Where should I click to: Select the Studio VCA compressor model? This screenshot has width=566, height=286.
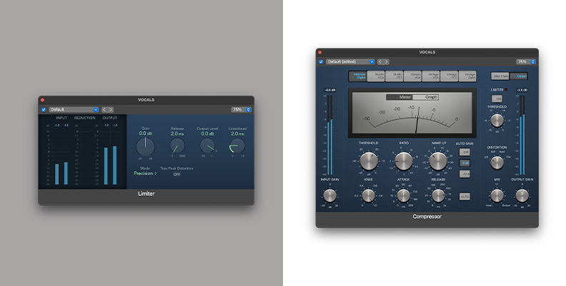376,77
